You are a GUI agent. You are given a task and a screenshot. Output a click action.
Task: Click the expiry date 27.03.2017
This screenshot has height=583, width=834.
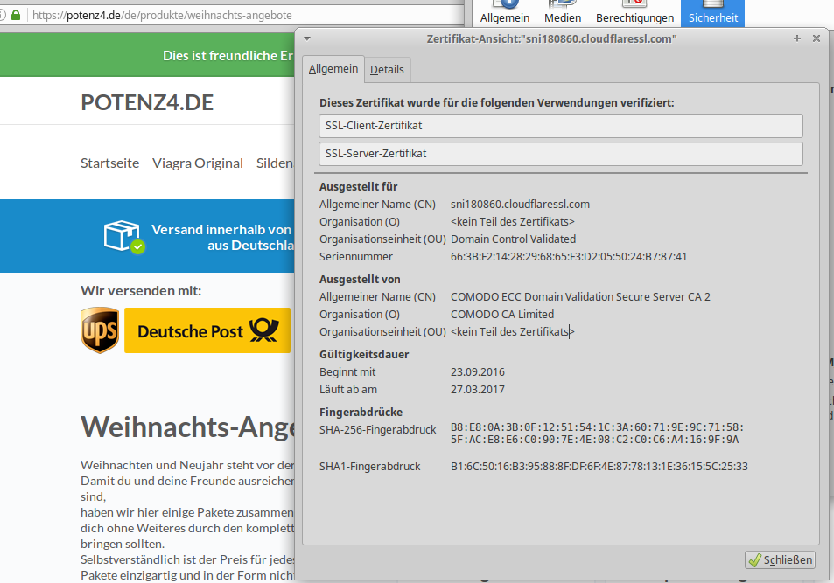pyautogui.click(x=478, y=390)
